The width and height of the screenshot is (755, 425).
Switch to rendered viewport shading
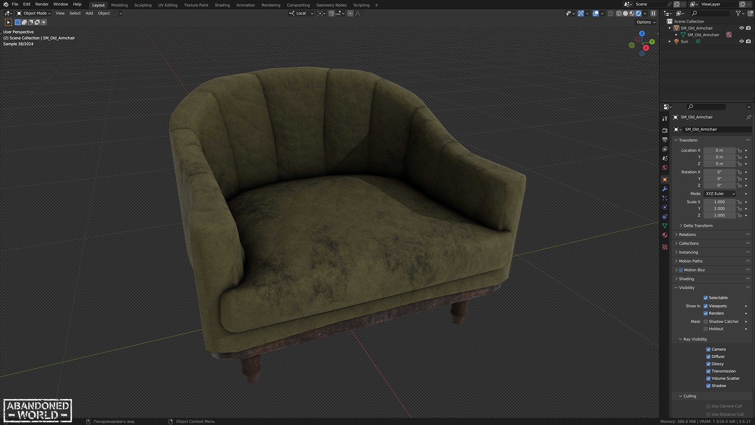pos(639,13)
